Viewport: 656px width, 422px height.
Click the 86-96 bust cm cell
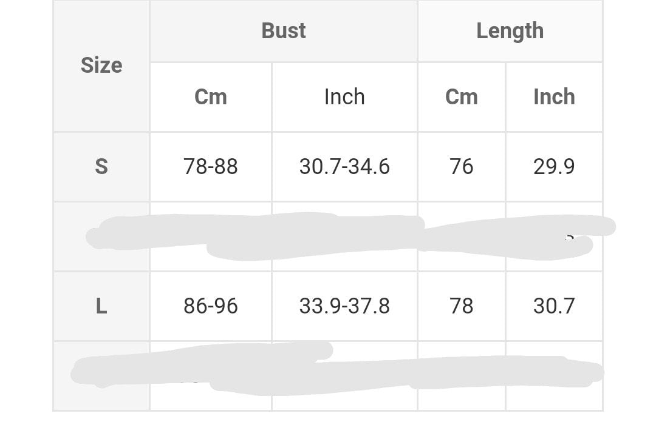(210, 306)
